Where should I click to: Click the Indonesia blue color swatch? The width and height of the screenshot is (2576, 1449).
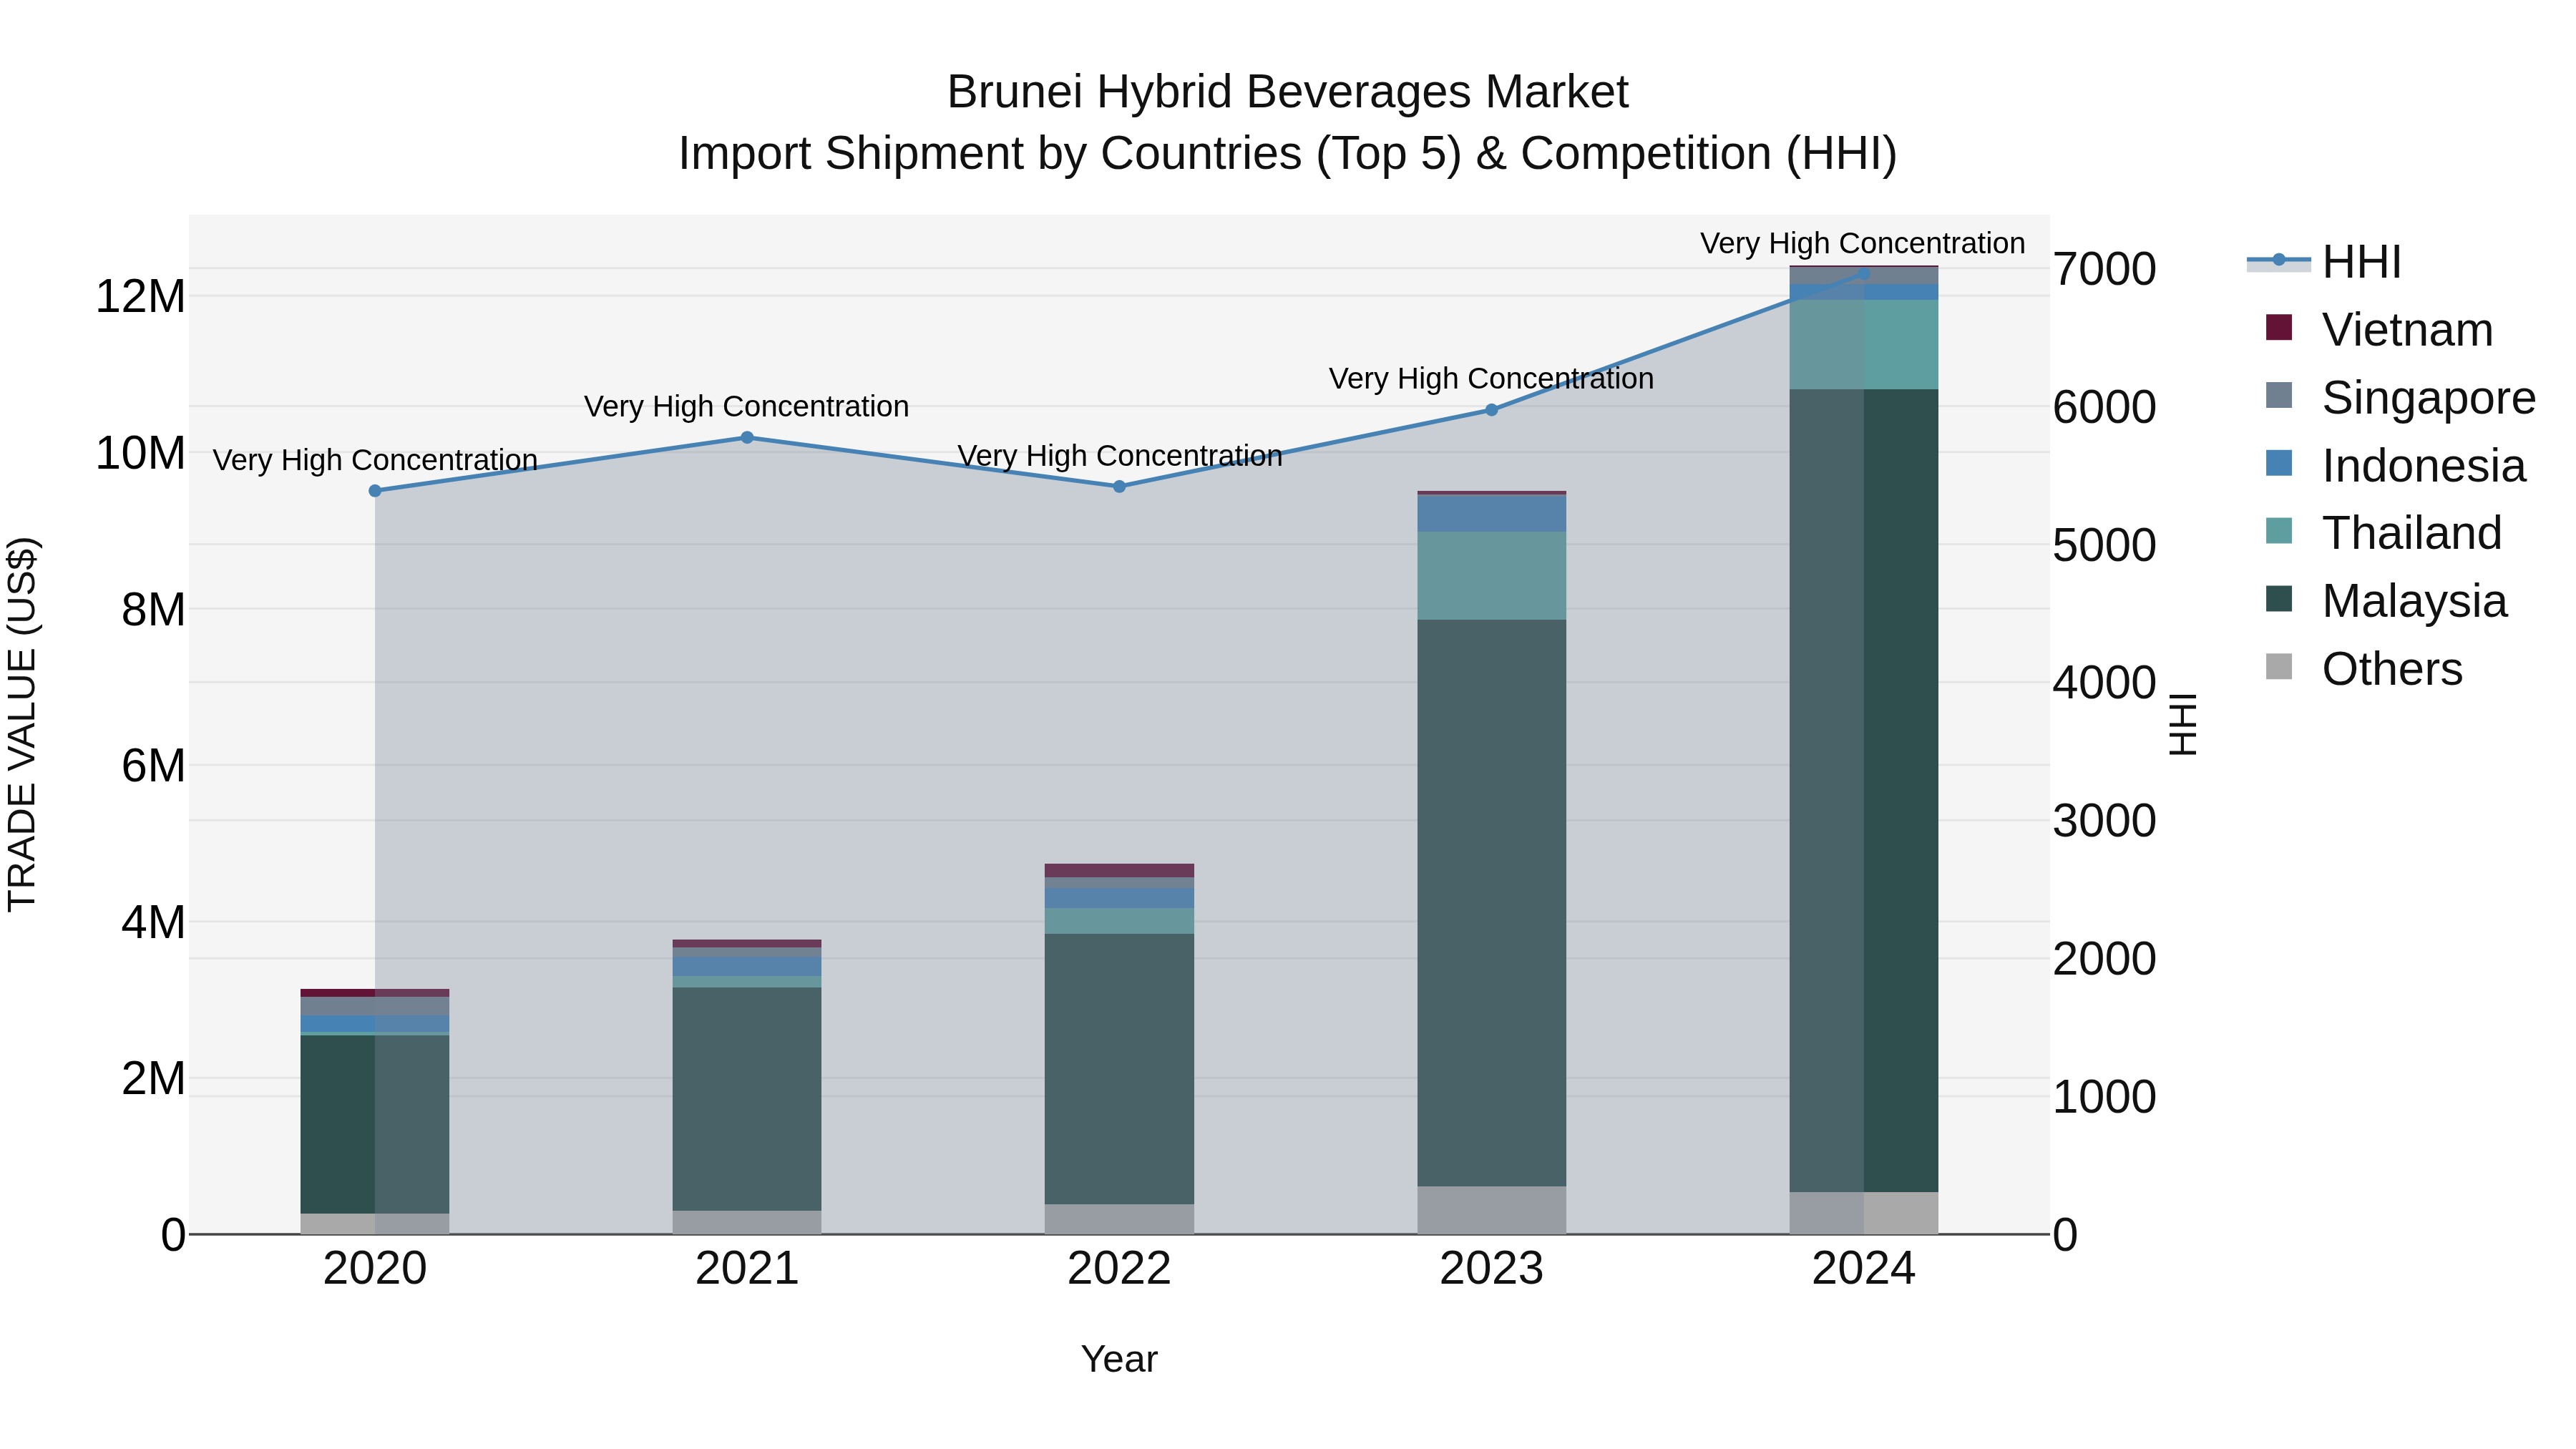pos(2279,463)
